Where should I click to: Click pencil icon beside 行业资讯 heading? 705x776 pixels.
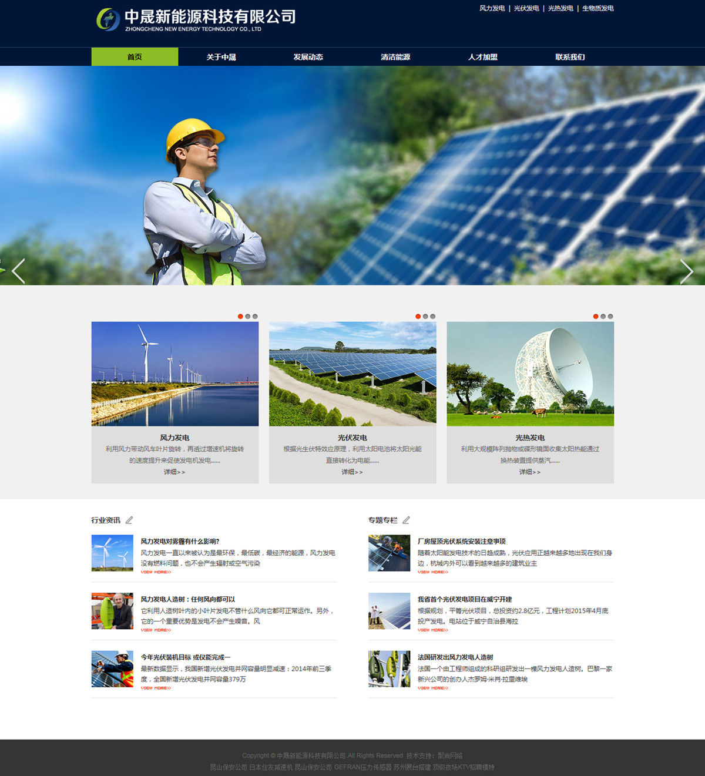pos(129,520)
